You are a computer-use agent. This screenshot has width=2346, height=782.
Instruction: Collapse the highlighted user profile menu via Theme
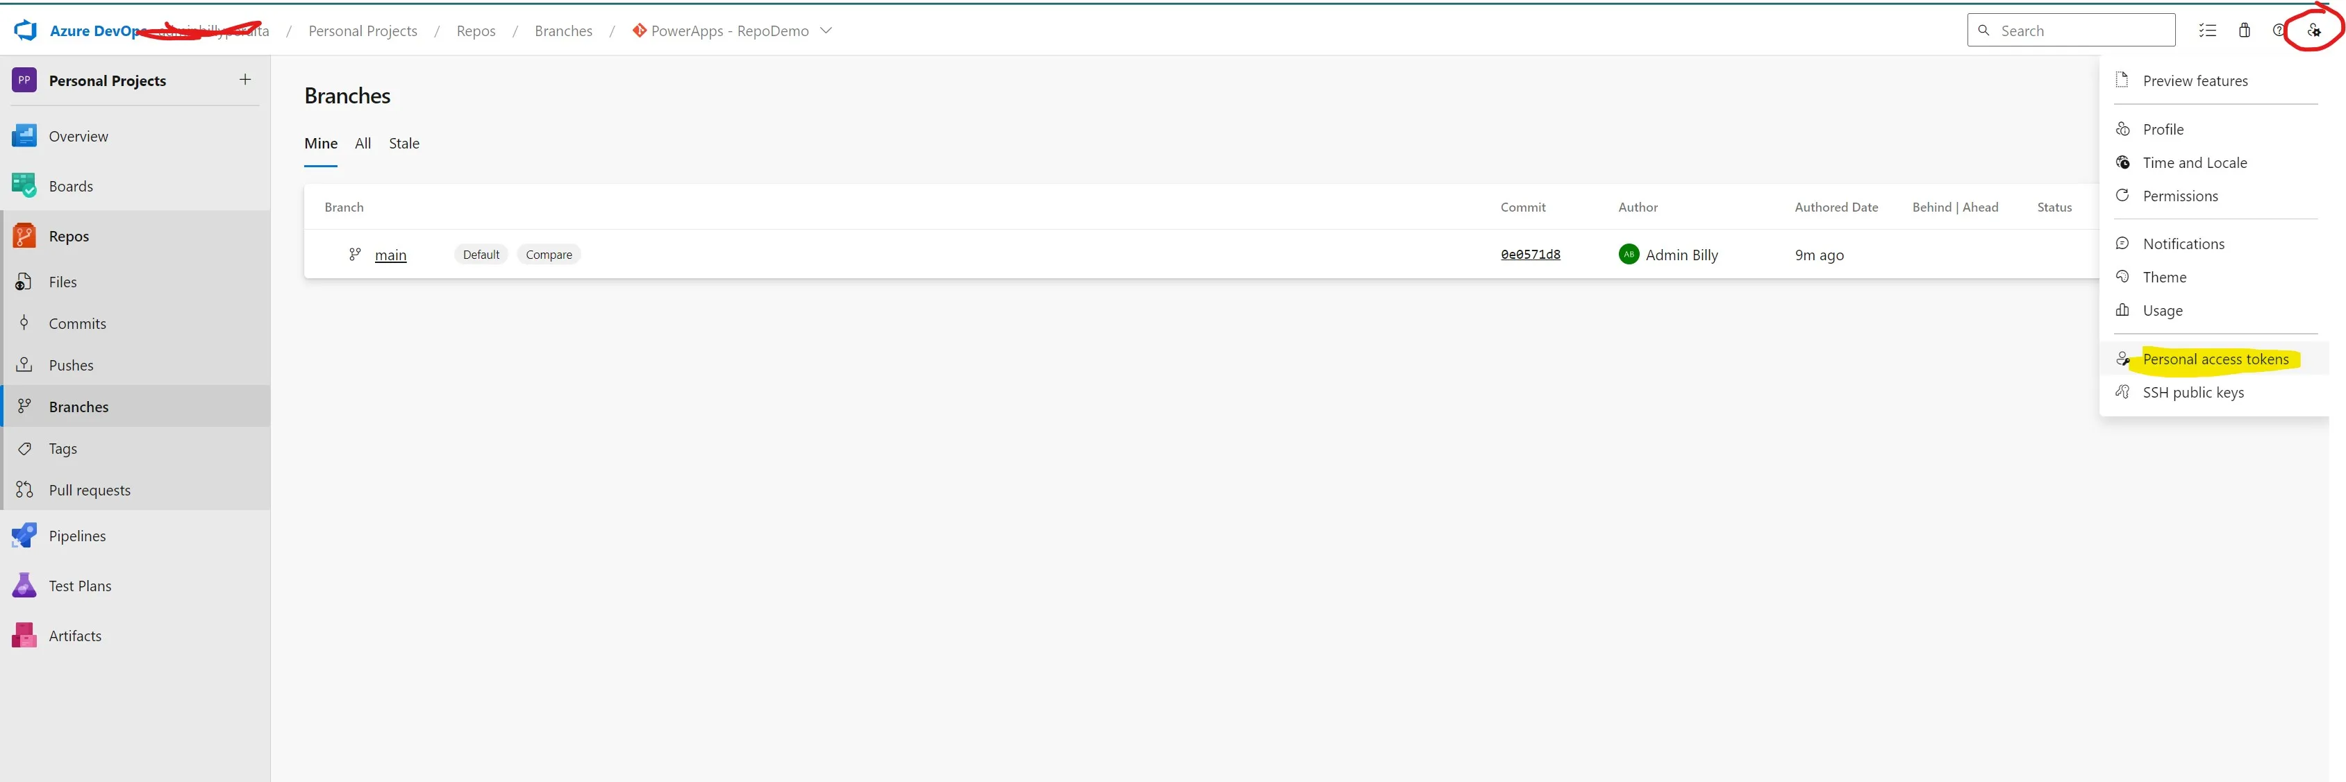click(x=2164, y=277)
